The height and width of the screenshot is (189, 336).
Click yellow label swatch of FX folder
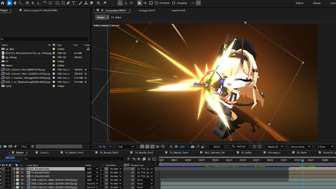pos(54,61)
